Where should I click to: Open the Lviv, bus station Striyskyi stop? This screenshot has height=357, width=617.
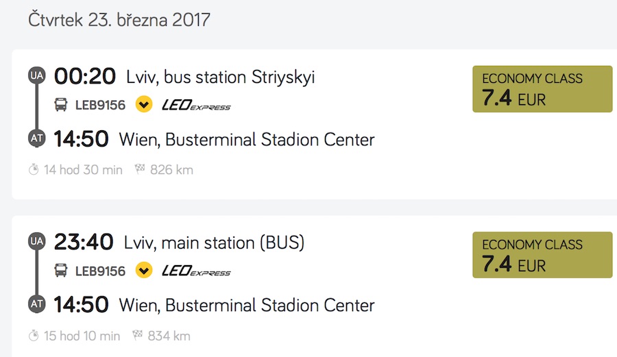coord(220,77)
